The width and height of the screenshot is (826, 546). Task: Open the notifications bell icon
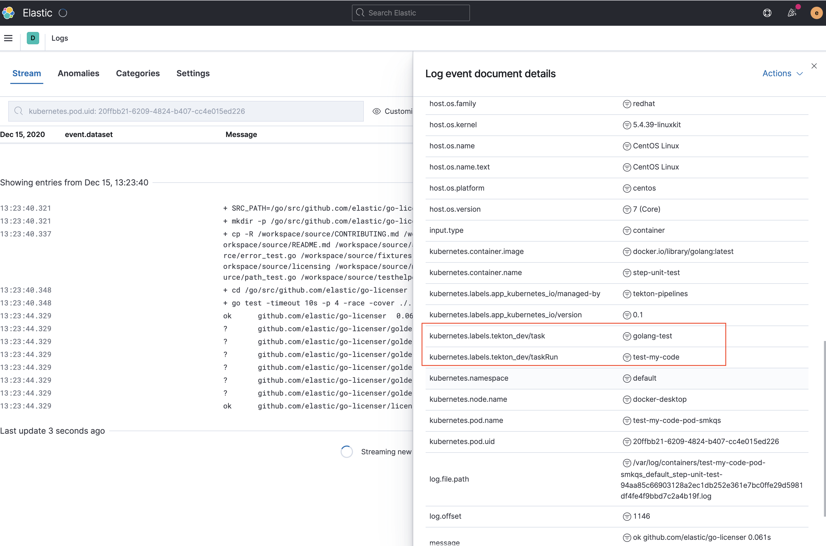pos(792,13)
